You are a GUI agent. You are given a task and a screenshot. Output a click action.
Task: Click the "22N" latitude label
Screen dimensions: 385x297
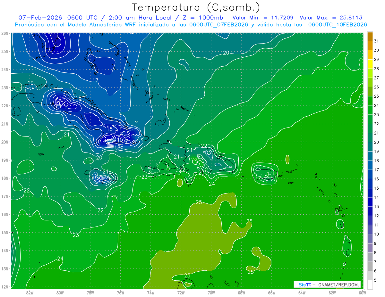(4, 106)
